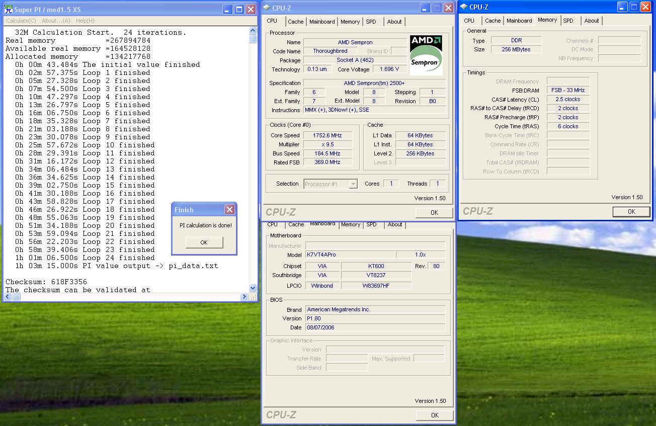Click the Multiplier value x 9.5
Screen dimensions: 656x426
[327, 144]
